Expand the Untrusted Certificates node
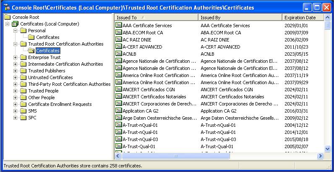The height and width of the screenshot is (172, 334). [x=15, y=78]
